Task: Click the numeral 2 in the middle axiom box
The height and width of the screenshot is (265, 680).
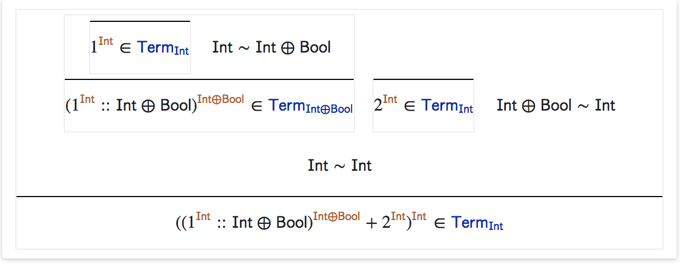Action: (378, 106)
